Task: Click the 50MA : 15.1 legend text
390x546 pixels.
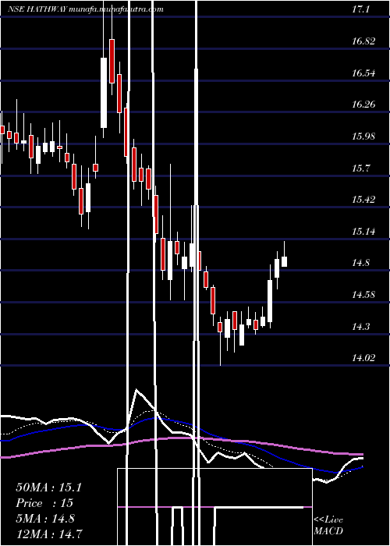Action: 48,487
